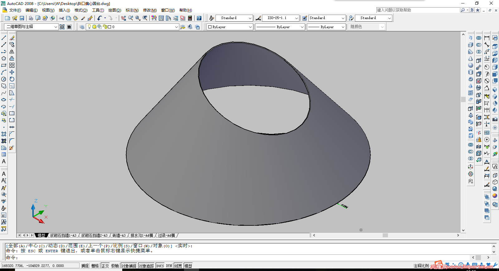Open the calculator icon in toolbar

(x=190, y=18)
